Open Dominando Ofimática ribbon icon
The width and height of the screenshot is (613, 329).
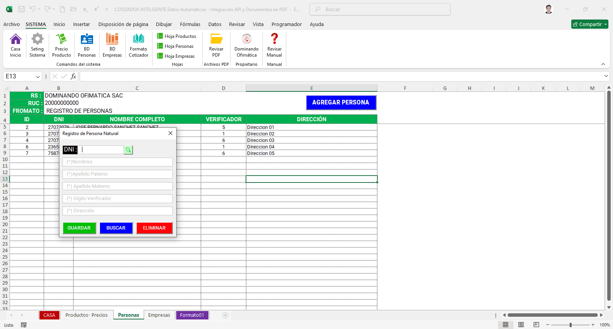pyautogui.click(x=246, y=45)
